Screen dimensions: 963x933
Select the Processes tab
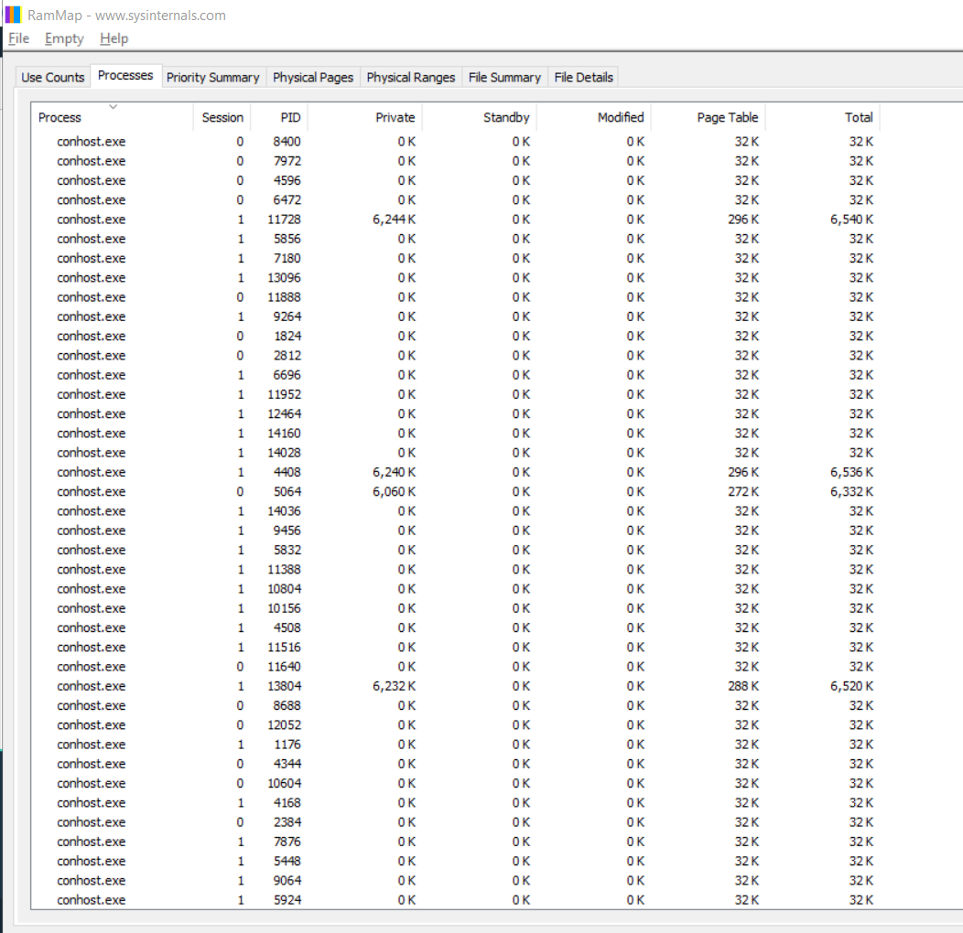click(125, 76)
